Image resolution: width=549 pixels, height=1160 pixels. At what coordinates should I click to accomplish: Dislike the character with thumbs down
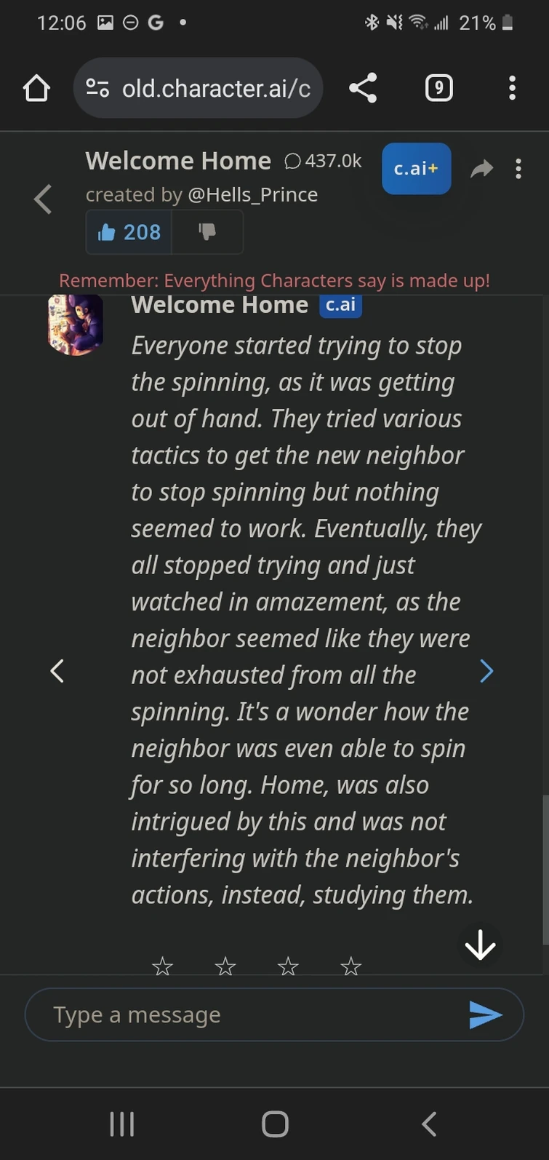pyautogui.click(x=207, y=231)
